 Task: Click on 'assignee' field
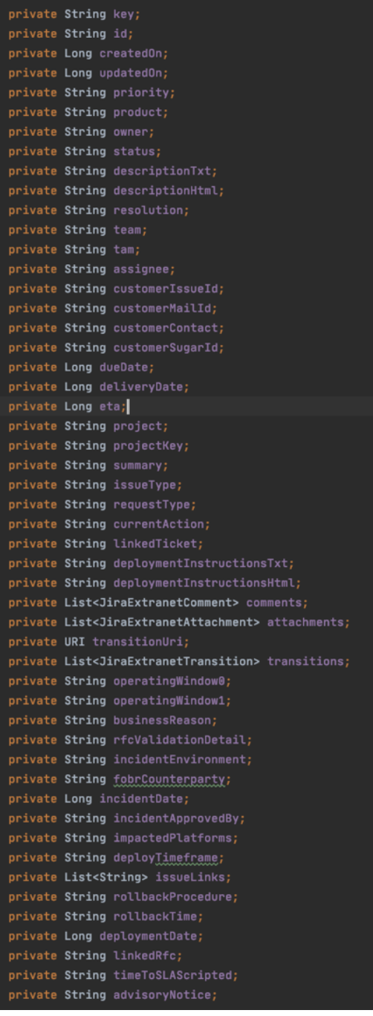tap(140, 269)
